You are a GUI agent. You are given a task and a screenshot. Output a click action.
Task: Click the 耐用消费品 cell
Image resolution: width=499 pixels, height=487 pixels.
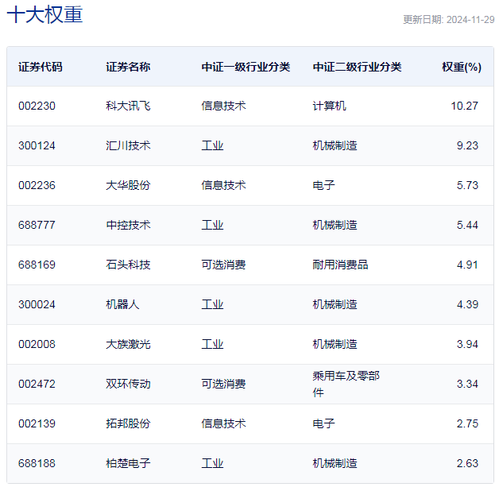point(341,265)
